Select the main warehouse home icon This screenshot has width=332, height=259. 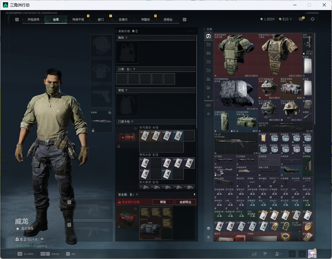click(x=208, y=36)
